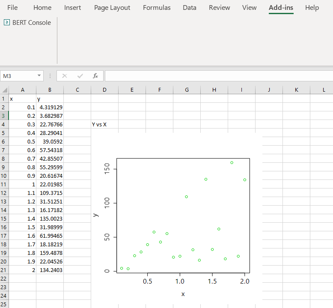Select column G header

click(x=187, y=90)
